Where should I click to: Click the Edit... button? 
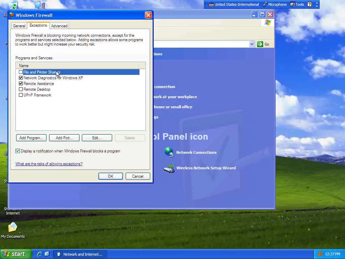pyautogui.click(x=97, y=138)
